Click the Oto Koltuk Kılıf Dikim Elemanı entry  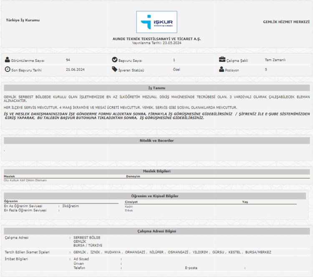(25, 180)
